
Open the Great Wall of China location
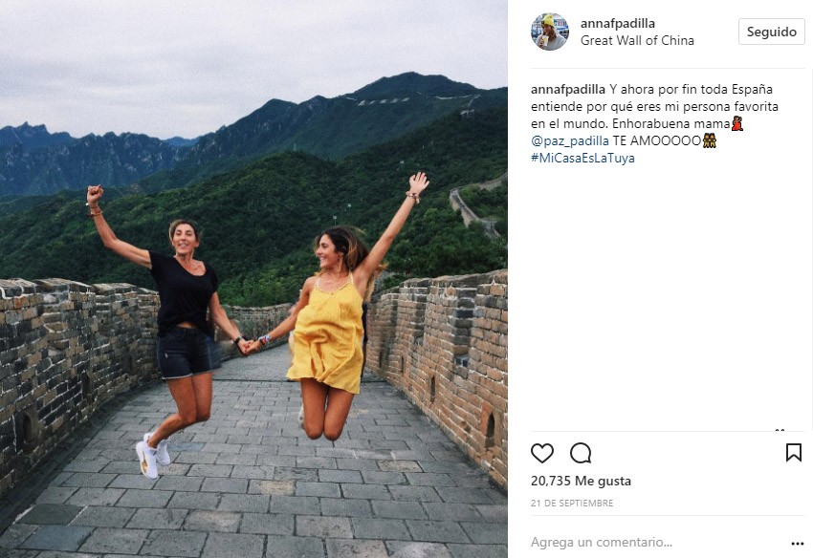click(x=637, y=40)
